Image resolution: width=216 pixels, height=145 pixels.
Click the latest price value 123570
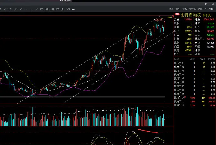pyautogui.click(x=188, y=19)
